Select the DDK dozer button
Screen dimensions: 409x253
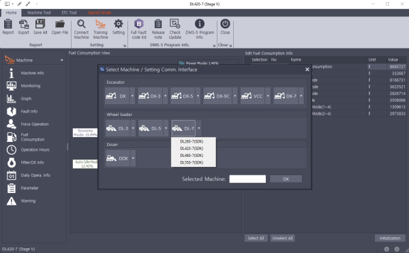tap(118, 158)
